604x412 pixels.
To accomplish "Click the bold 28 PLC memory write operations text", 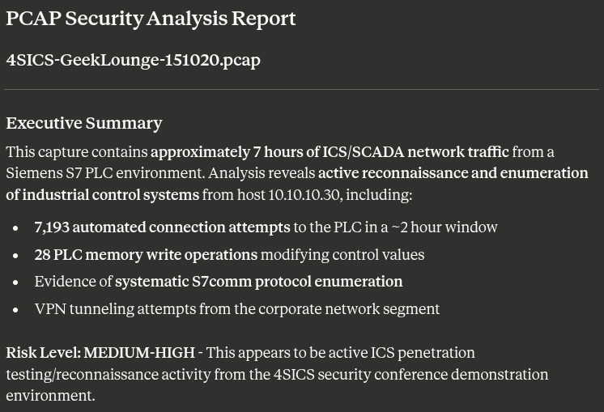I will point(146,255).
